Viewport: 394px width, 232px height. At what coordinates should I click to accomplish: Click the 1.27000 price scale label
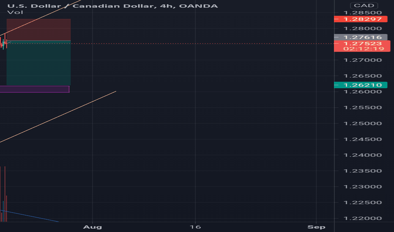point(363,60)
